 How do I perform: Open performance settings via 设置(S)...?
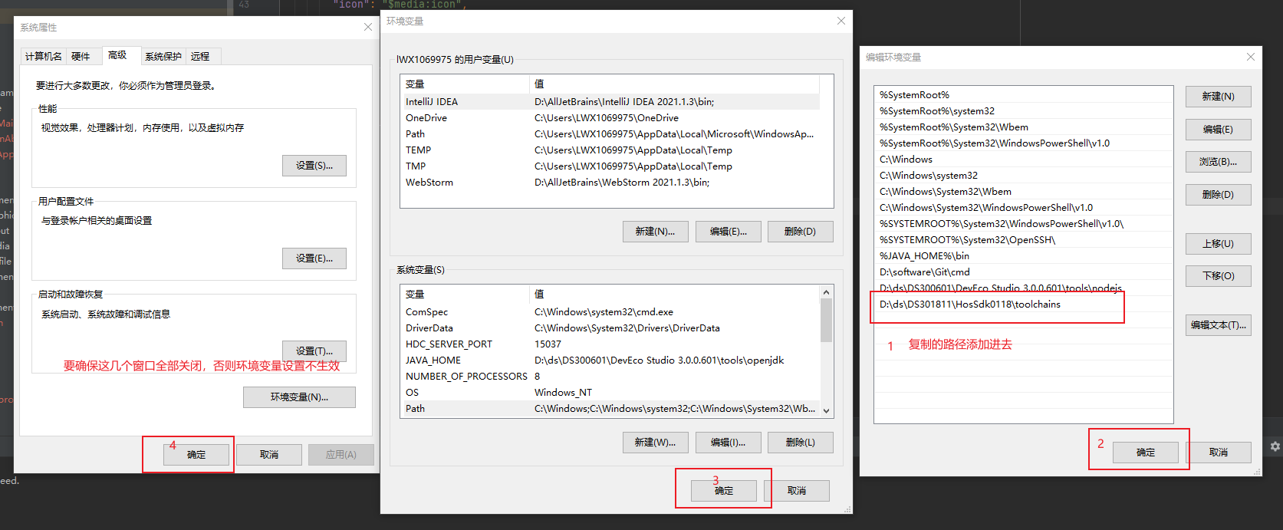[314, 166]
